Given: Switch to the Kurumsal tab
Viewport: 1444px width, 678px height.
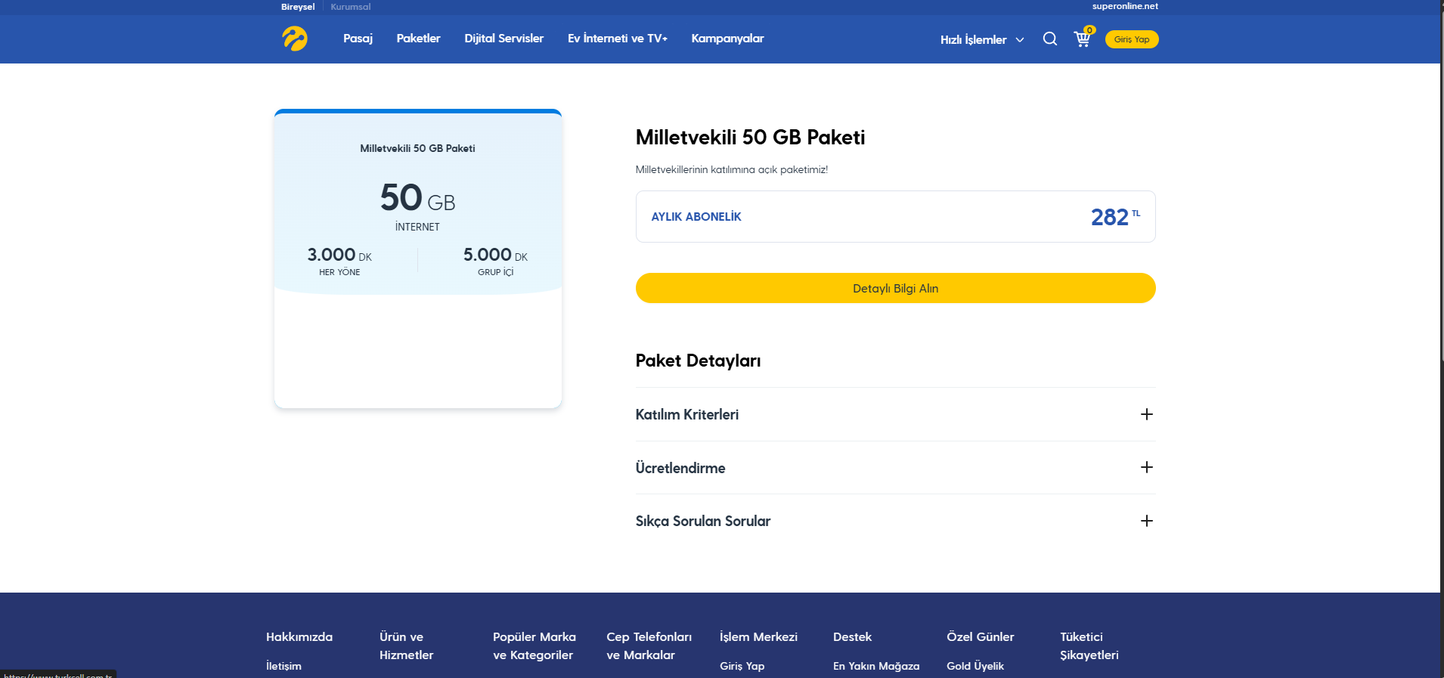Looking at the screenshot, I should pos(351,7).
